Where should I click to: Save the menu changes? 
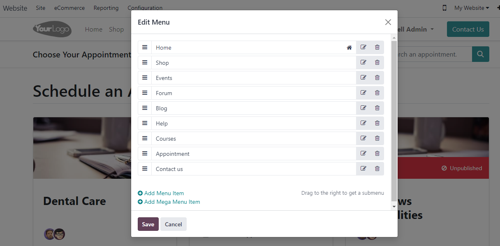click(148, 224)
